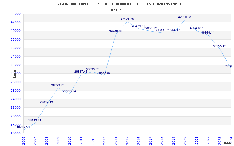Screen dimensions: 234x146
Task: Click the data label 18413.61
Action: [x=35, y=120]
